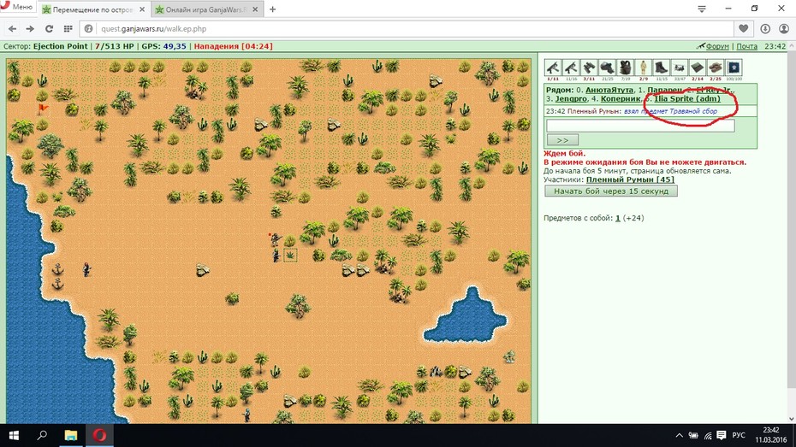The image size is (796, 447).
Task: Open Windows taskbar search
Action: (42, 435)
